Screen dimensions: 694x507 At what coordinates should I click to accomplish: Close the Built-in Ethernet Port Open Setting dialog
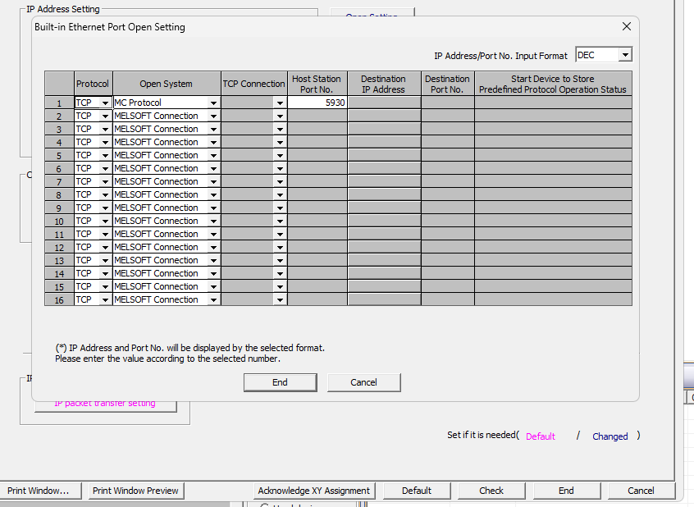tap(627, 26)
